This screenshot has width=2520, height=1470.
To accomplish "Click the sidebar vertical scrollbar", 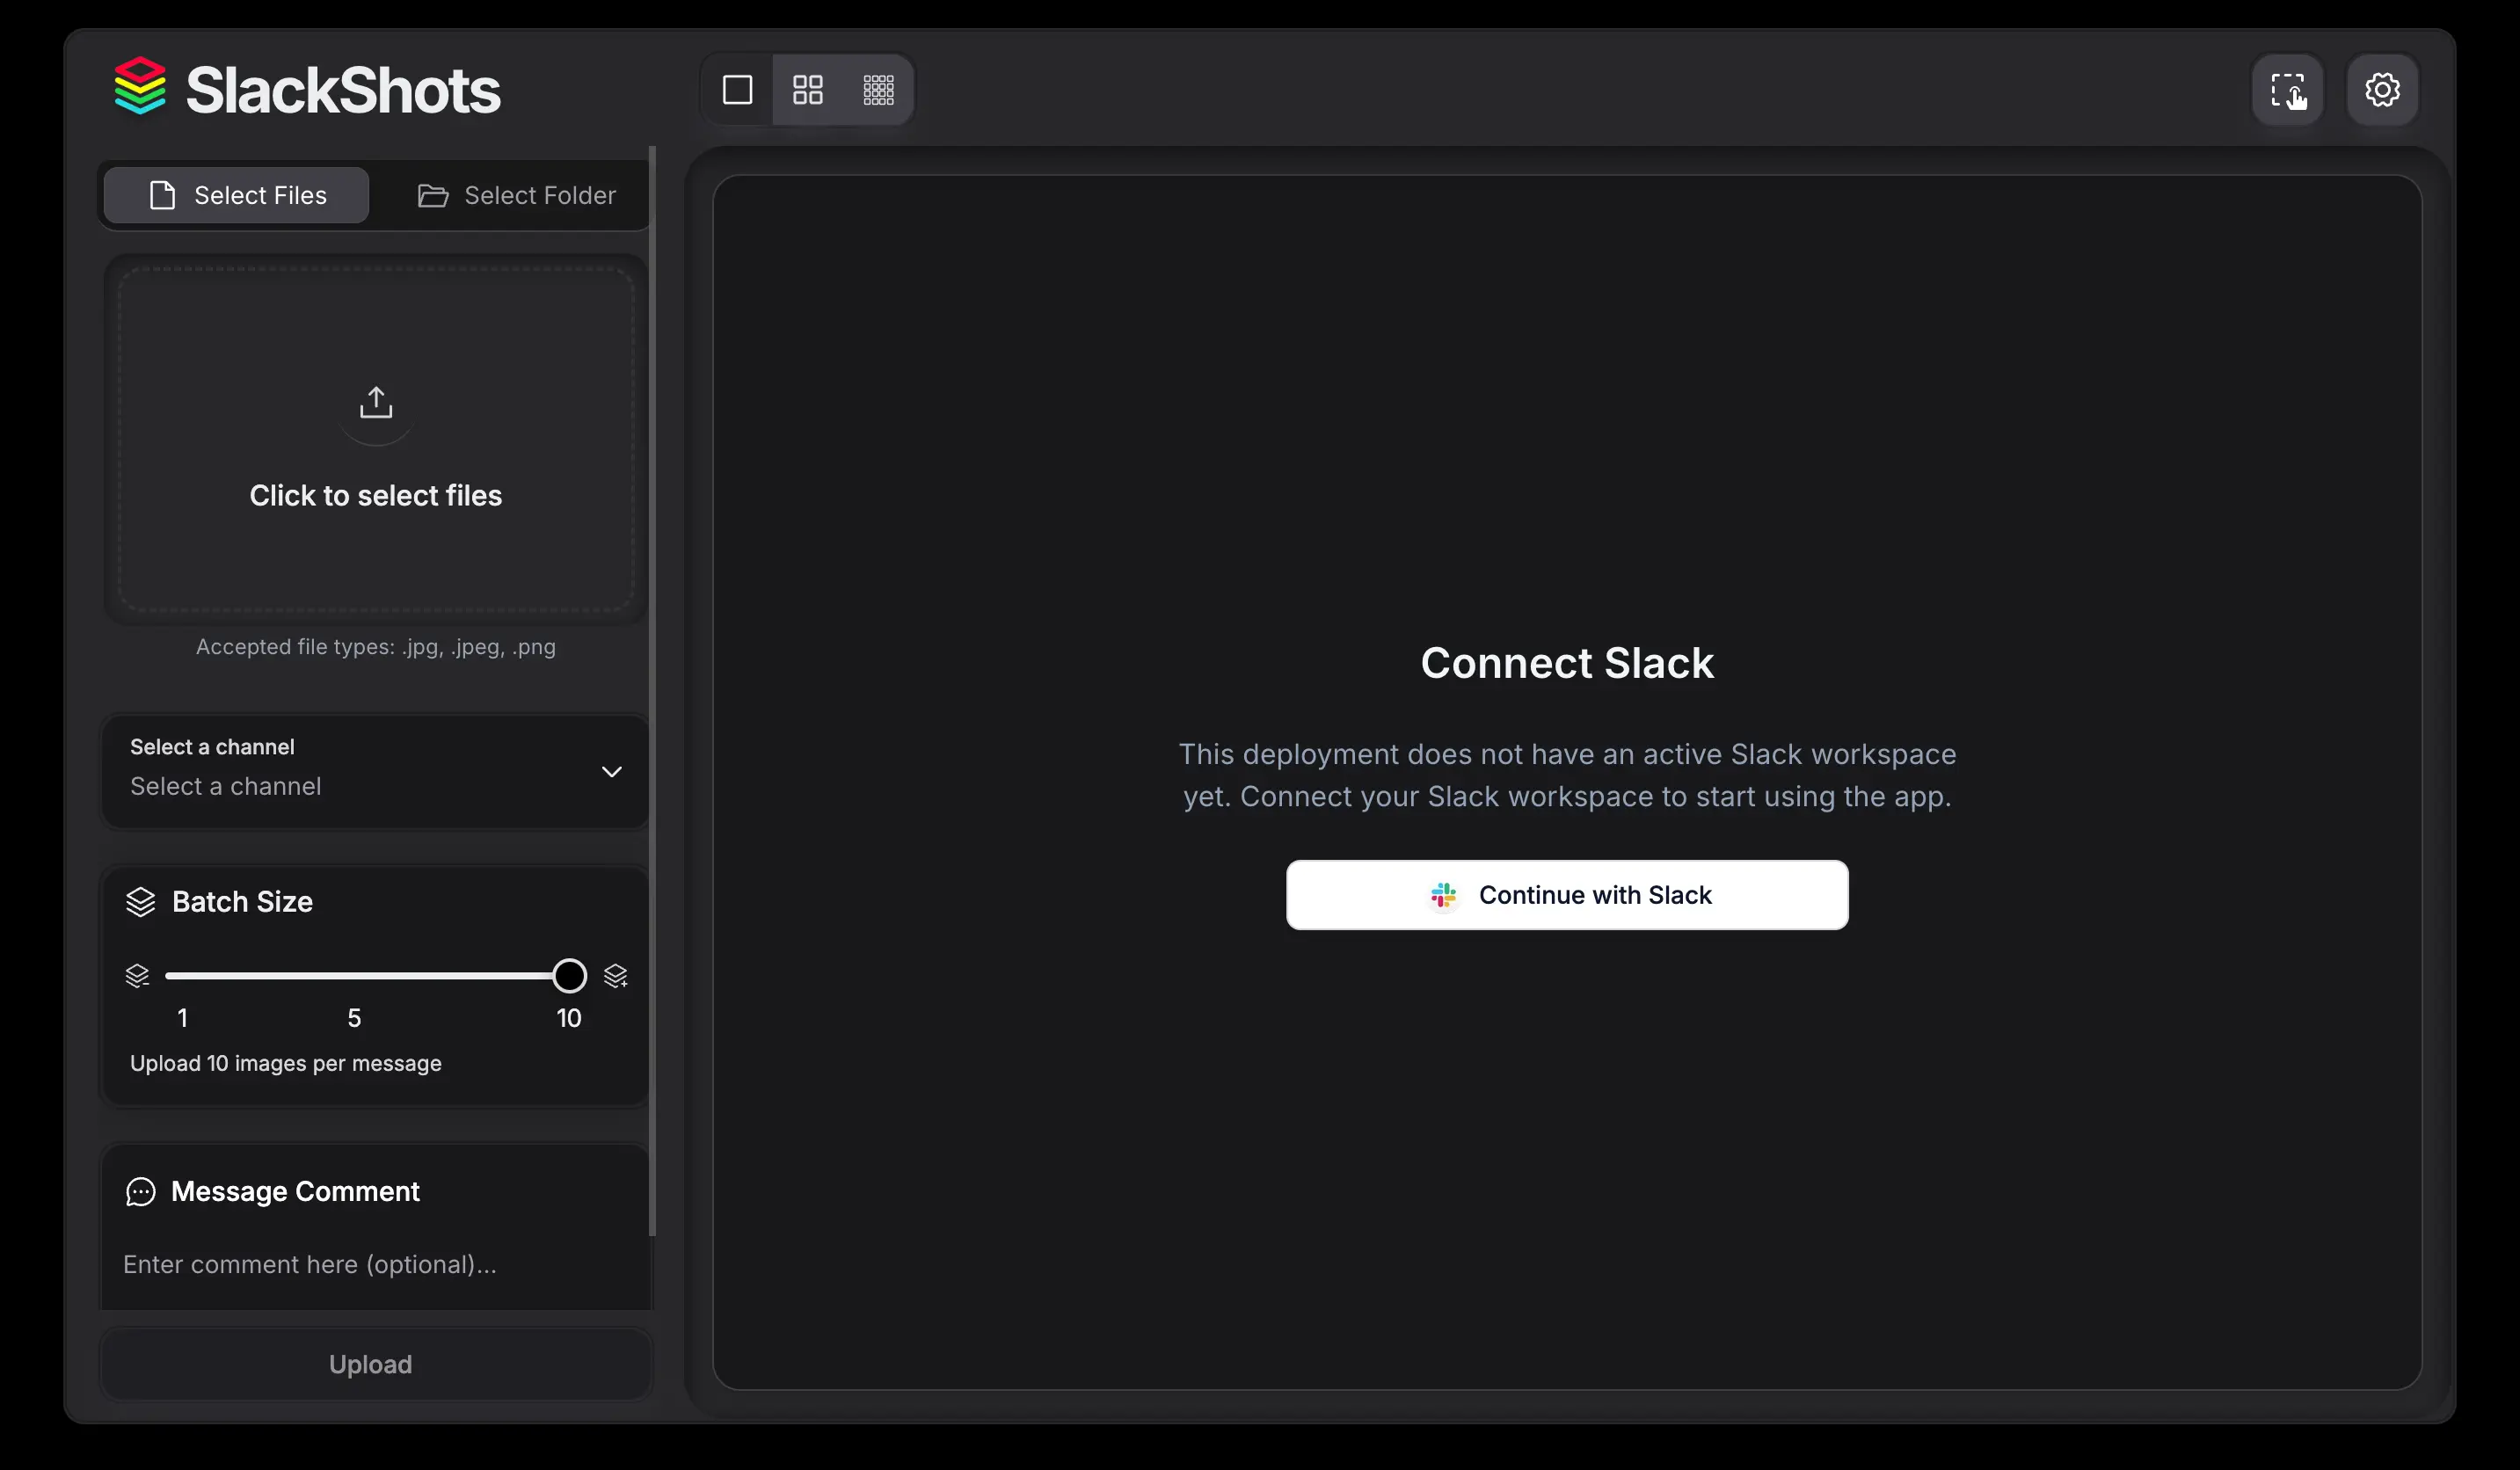I will click(653, 690).
